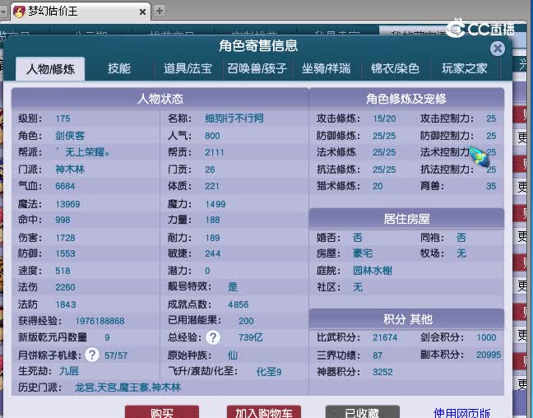Screen dimensions: 533x418
Task: Click the 历史门派 list 龙宫,天宫,魔王寨,神木林
Action: (x=127, y=388)
